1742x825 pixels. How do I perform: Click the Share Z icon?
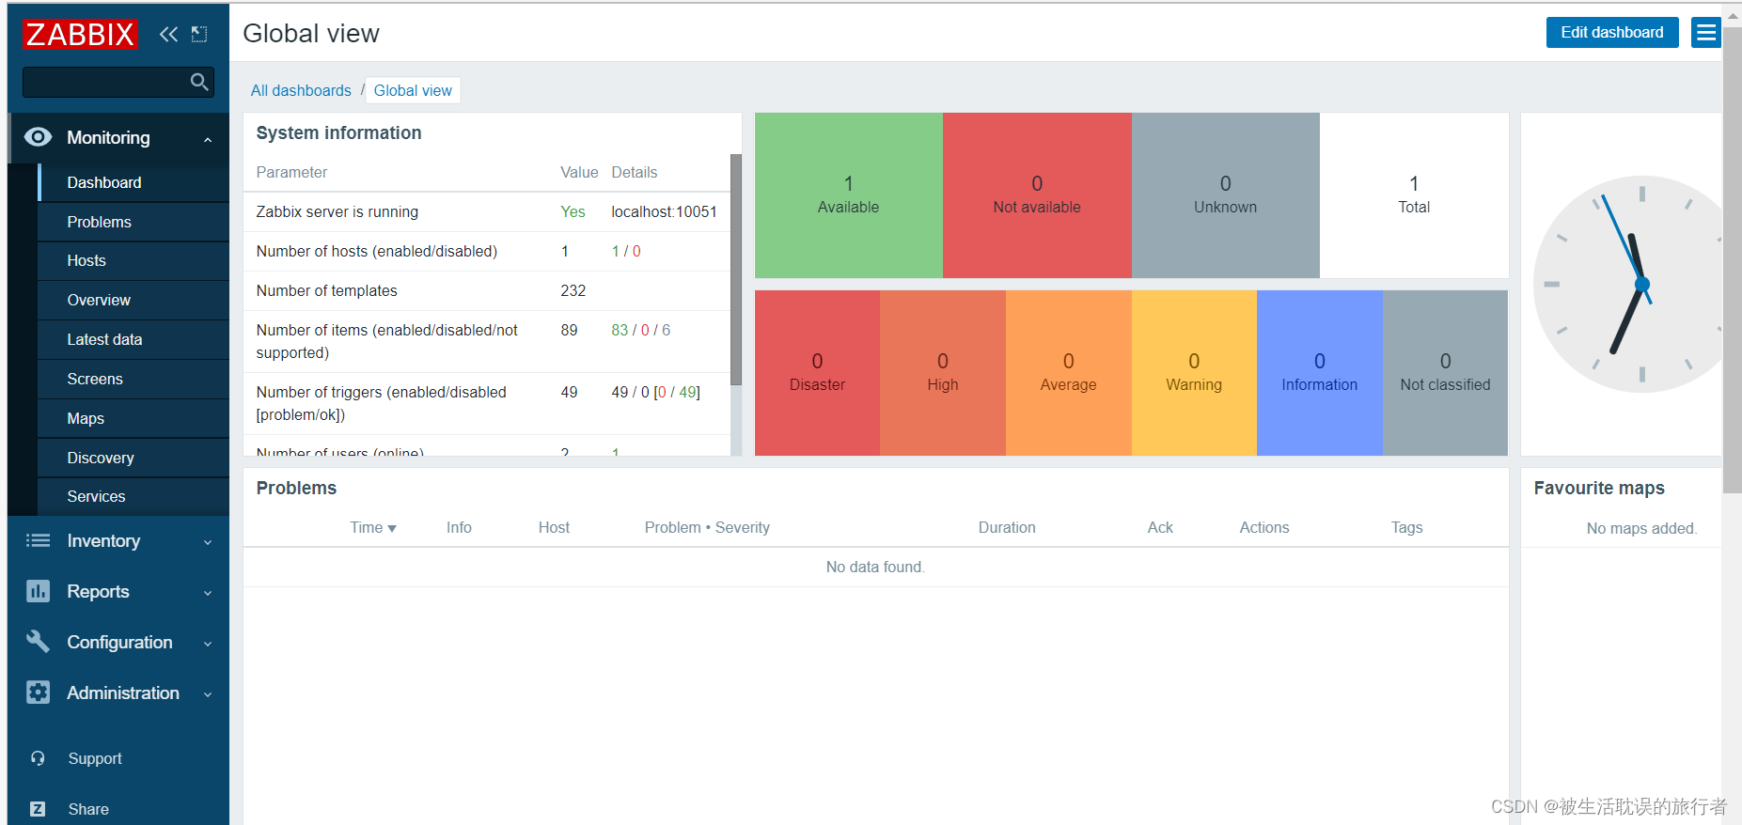point(38,809)
